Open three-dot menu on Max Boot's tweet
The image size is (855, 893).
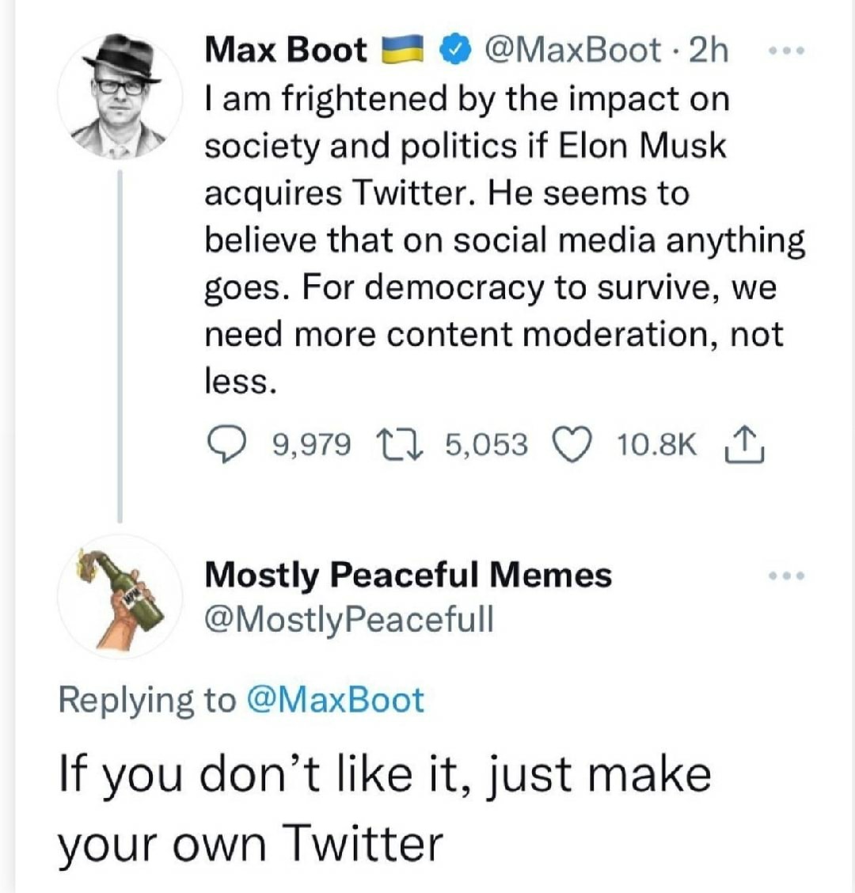point(786,51)
